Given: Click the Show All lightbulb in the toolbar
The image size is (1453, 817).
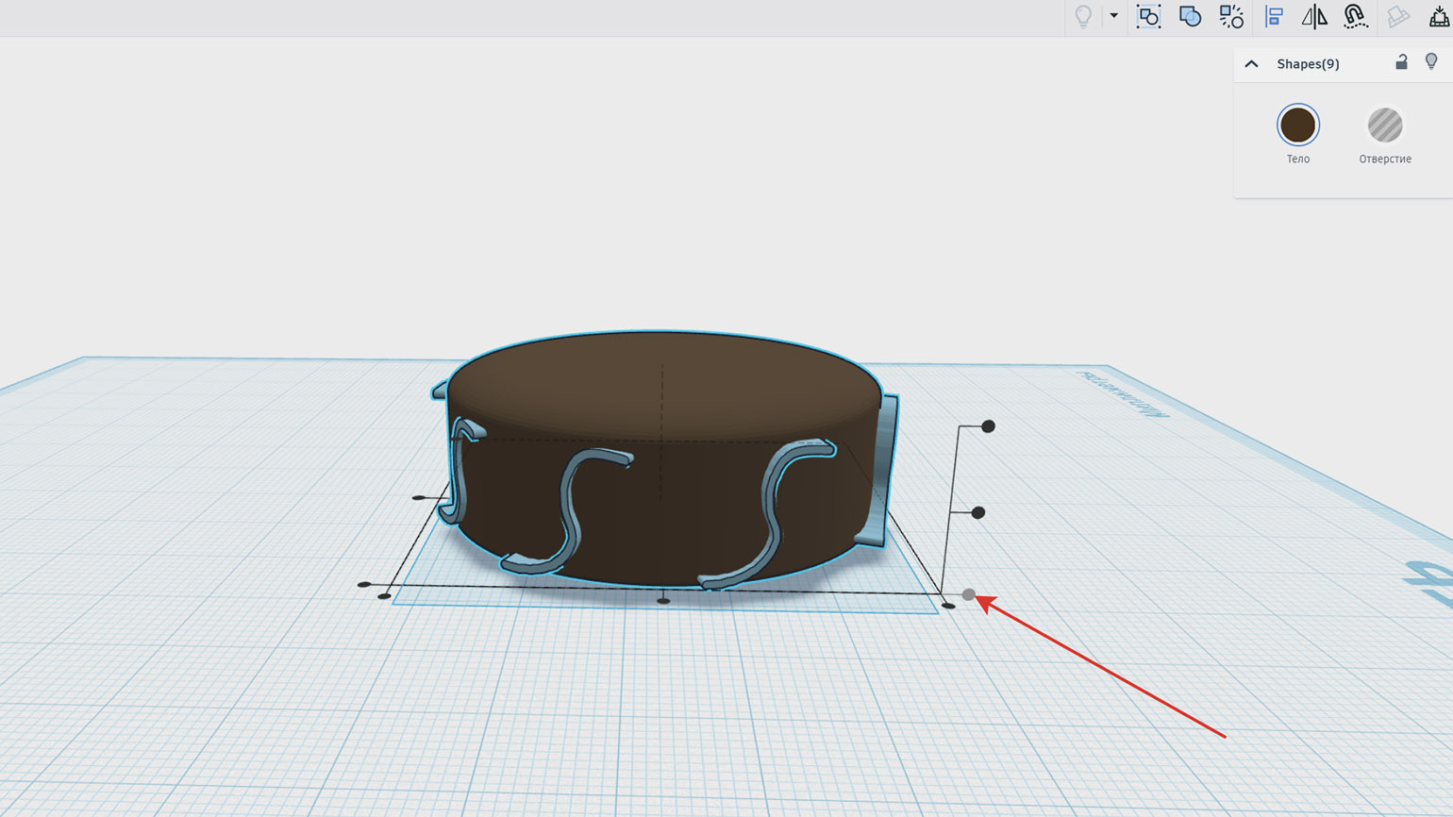Looking at the screenshot, I should tap(1083, 16).
